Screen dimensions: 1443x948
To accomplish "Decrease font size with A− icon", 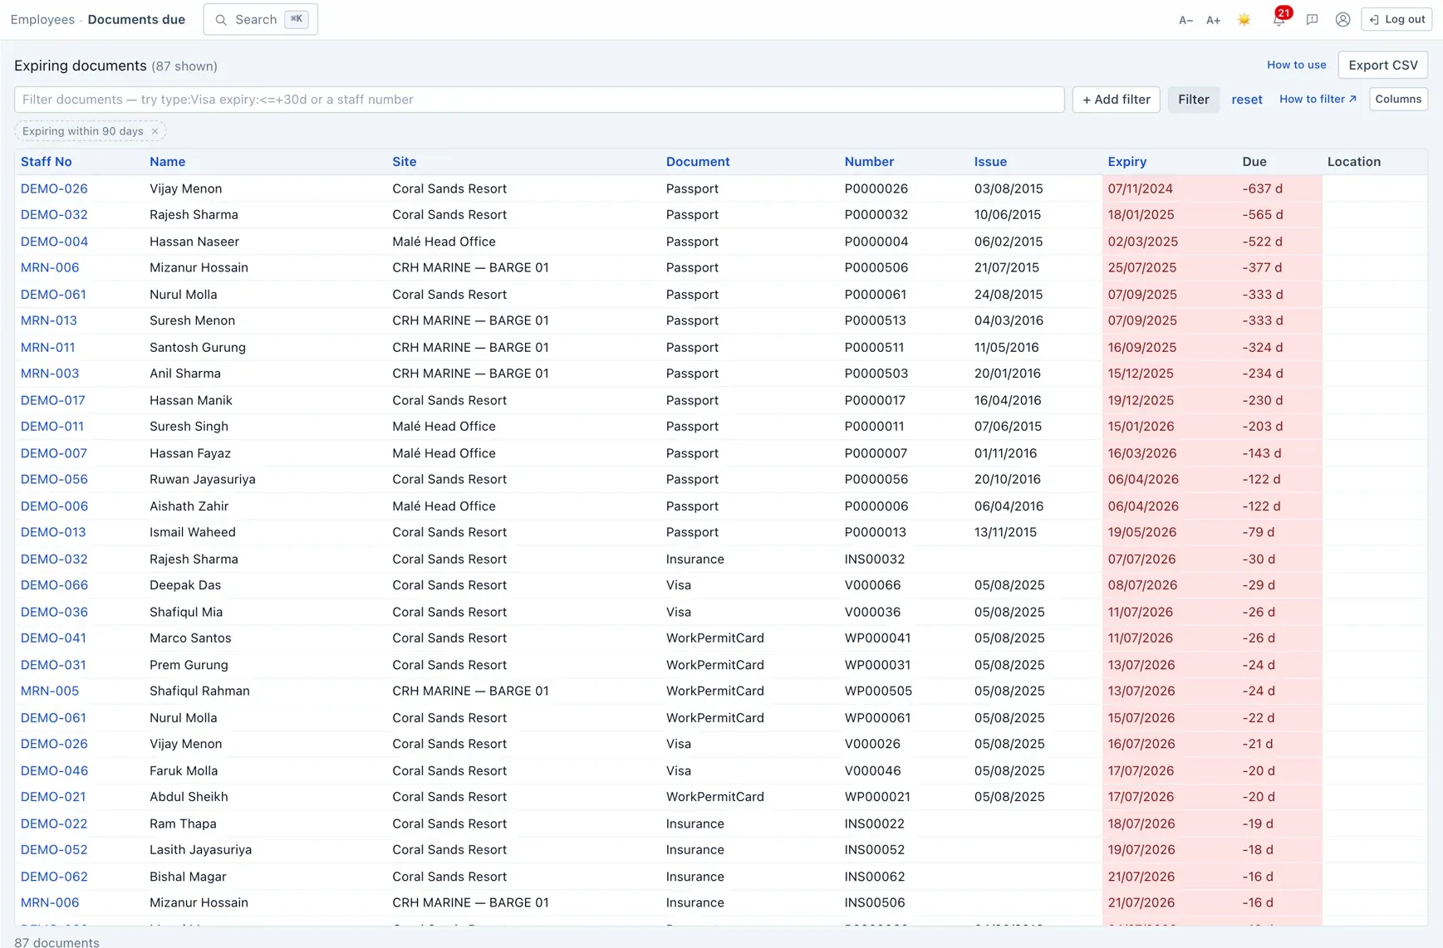I will coord(1185,20).
